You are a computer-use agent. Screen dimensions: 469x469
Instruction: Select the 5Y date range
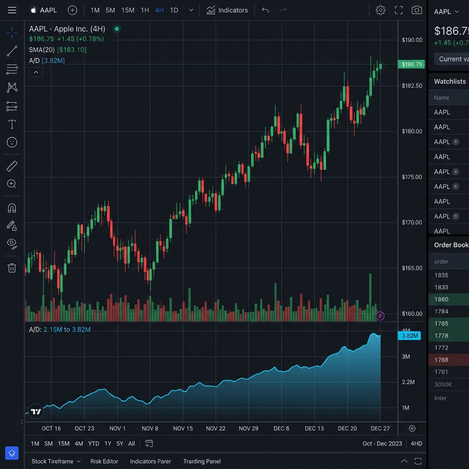click(120, 443)
